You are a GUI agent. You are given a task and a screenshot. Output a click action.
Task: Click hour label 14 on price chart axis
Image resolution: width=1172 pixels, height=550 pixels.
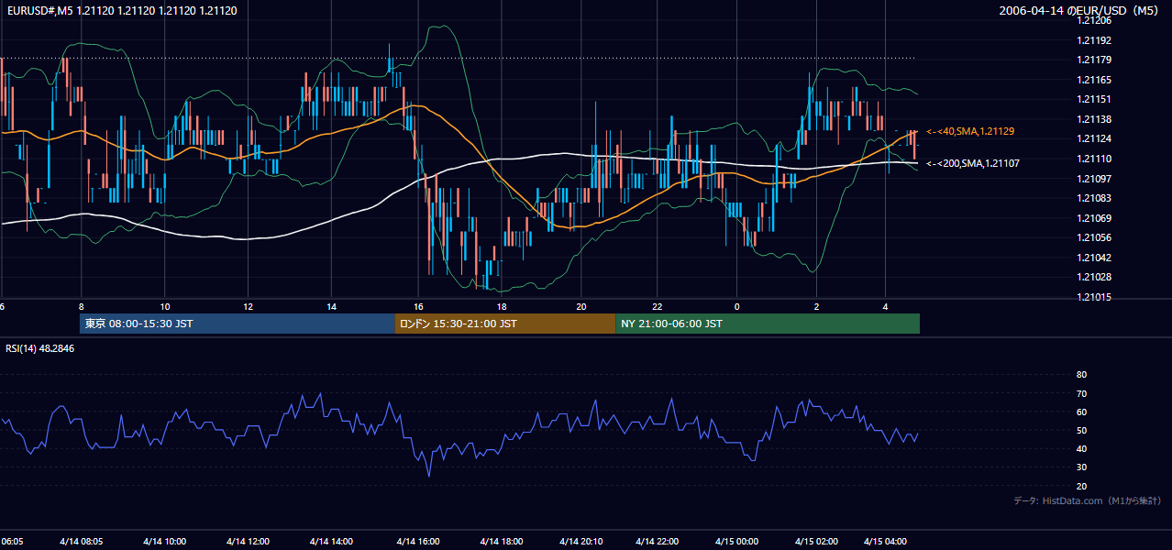331,306
